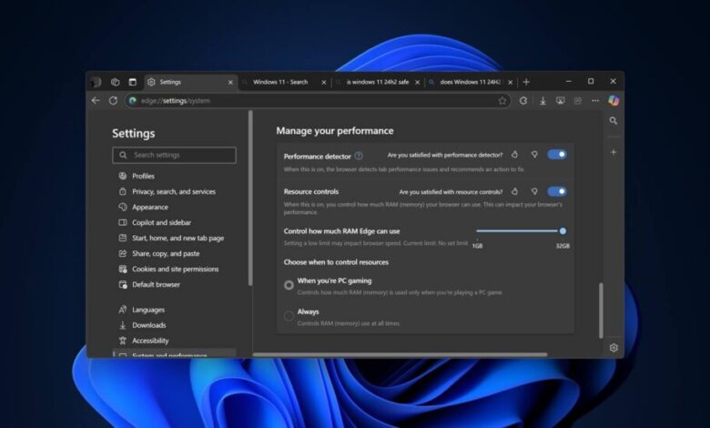Screen dimensions: 710x428
Task: Select the Always radio option
Action: pos(289,316)
